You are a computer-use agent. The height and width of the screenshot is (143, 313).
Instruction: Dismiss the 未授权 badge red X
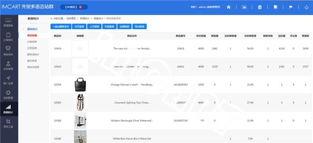[81, 7]
